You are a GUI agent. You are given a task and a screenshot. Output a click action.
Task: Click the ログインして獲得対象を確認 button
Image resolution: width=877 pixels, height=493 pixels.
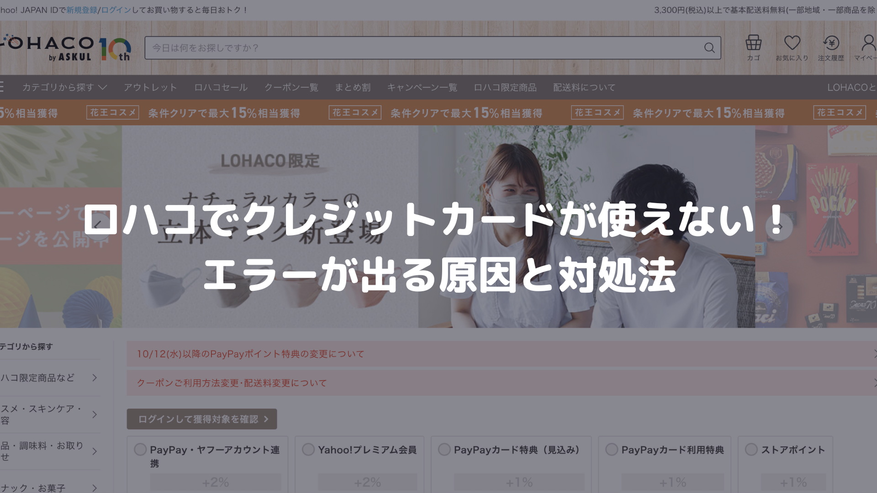pos(202,419)
